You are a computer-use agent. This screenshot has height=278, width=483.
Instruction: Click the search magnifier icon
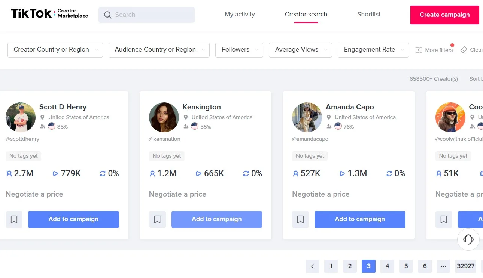(x=108, y=15)
